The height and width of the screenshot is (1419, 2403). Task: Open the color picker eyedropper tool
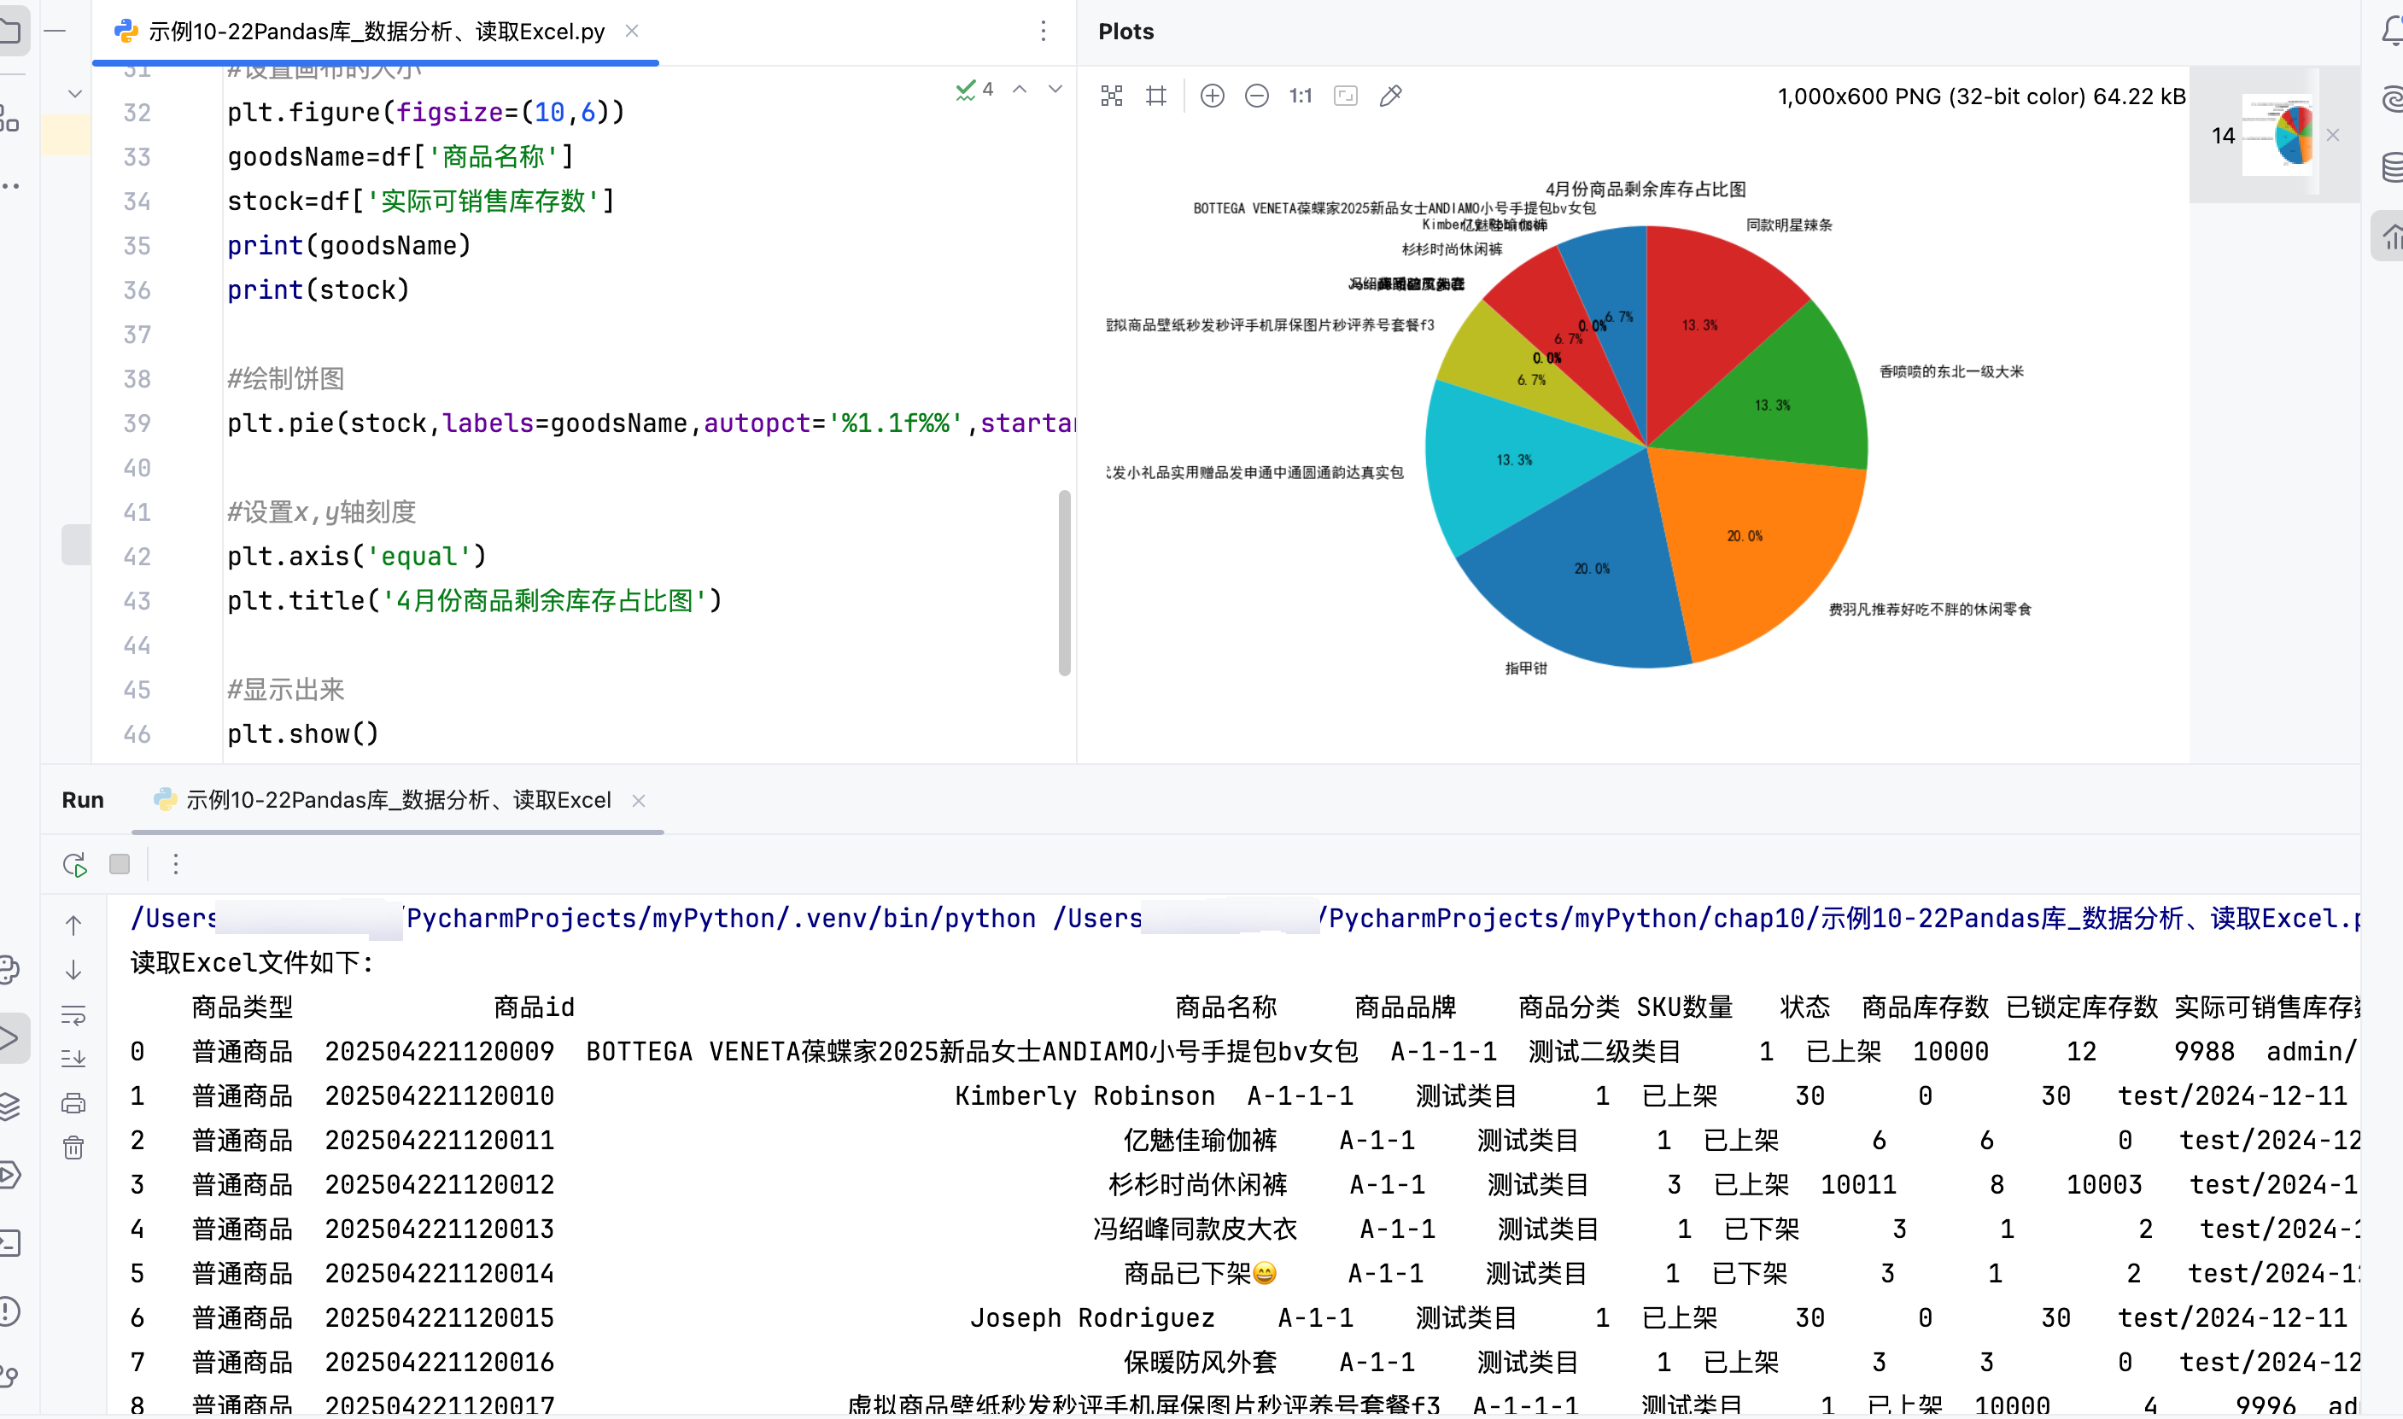(x=1390, y=96)
